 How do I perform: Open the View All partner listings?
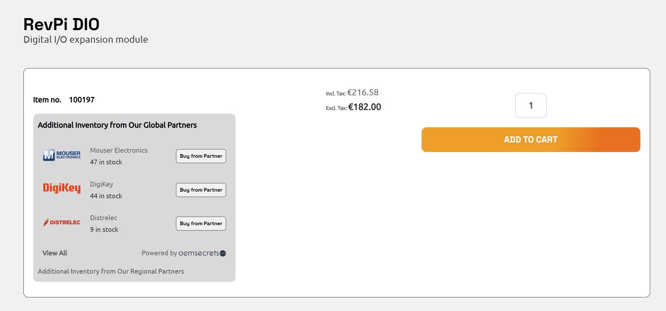click(54, 253)
